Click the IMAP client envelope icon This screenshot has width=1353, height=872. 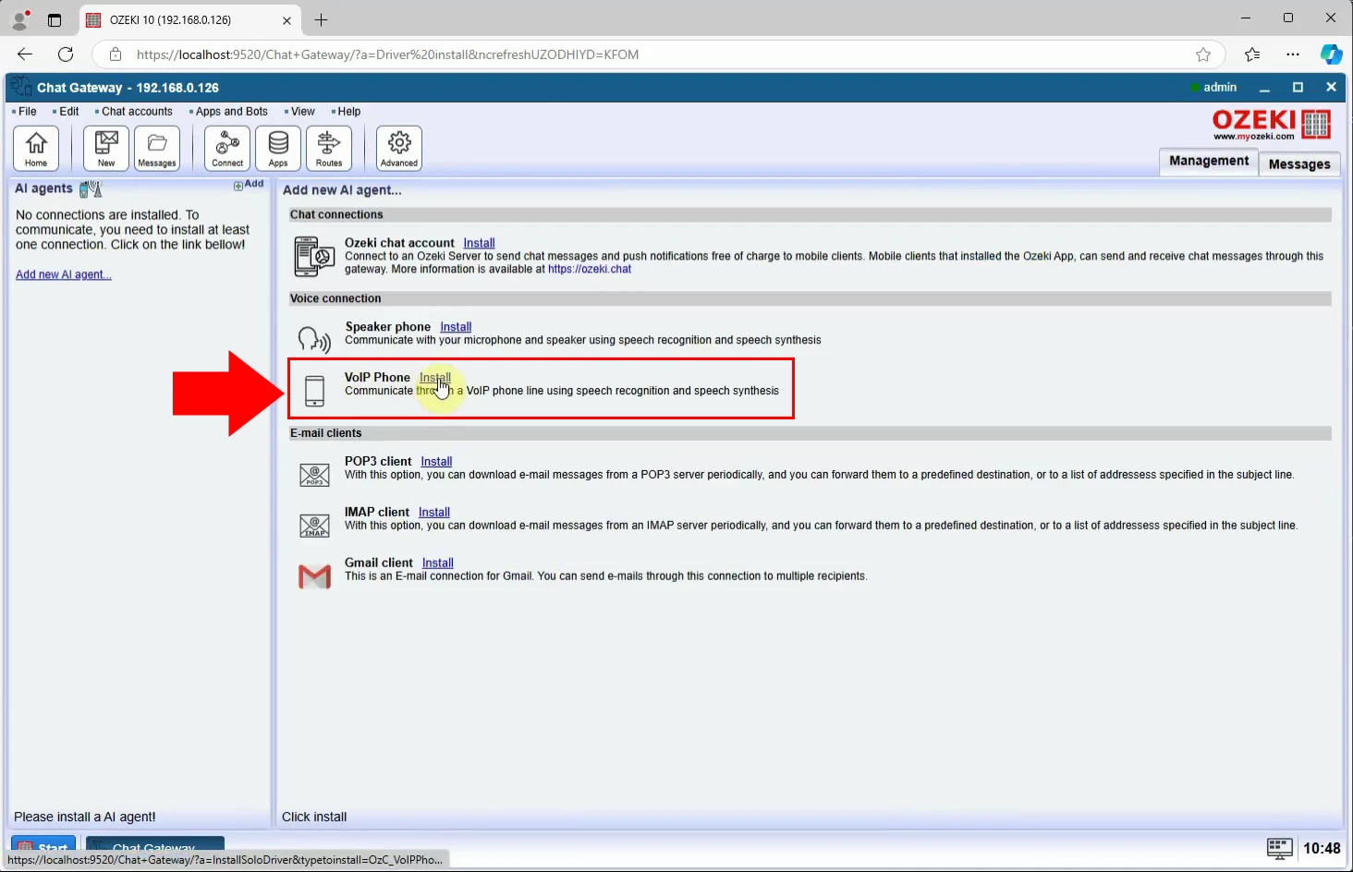coord(315,526)
